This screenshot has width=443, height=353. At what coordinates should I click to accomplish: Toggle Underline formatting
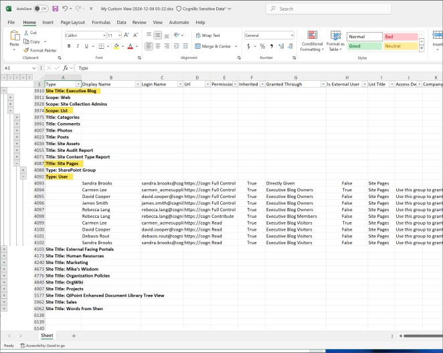[86, 46]
